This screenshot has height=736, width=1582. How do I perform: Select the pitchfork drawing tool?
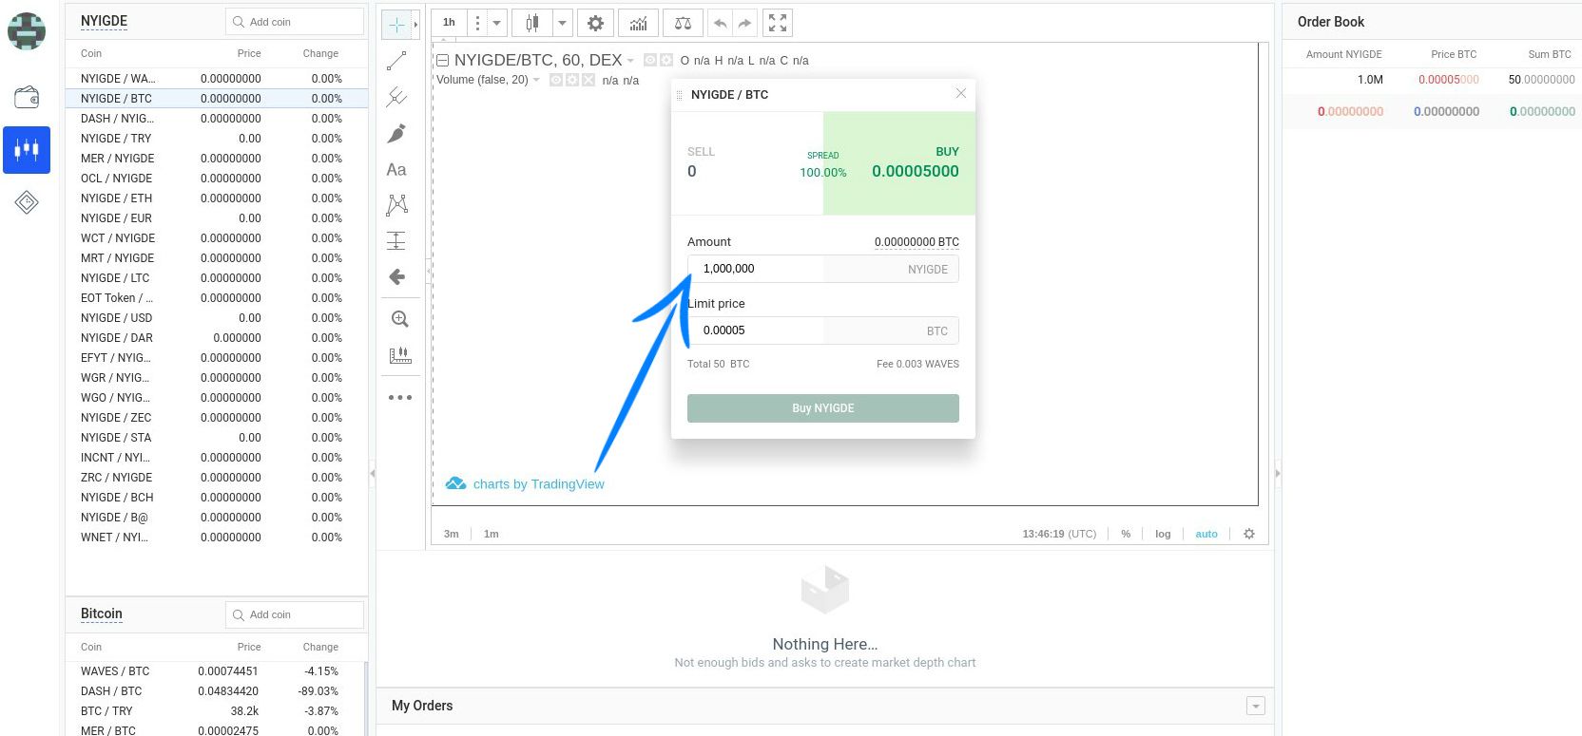click(x=396, y=97)
